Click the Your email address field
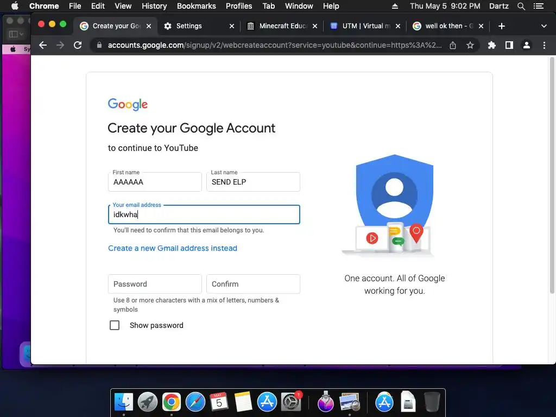The image size is (556, 417). (204, 214)
